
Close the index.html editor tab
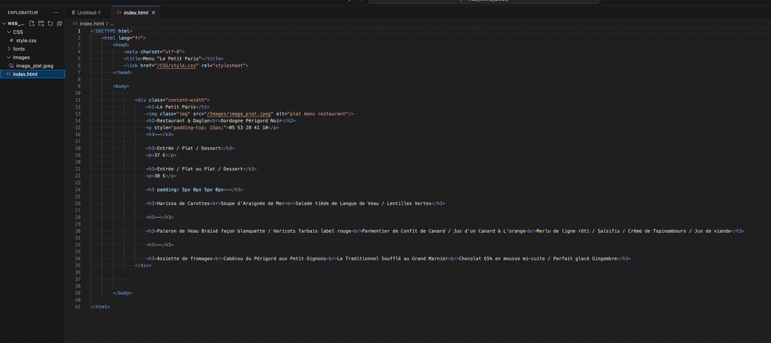pos(154,13)
